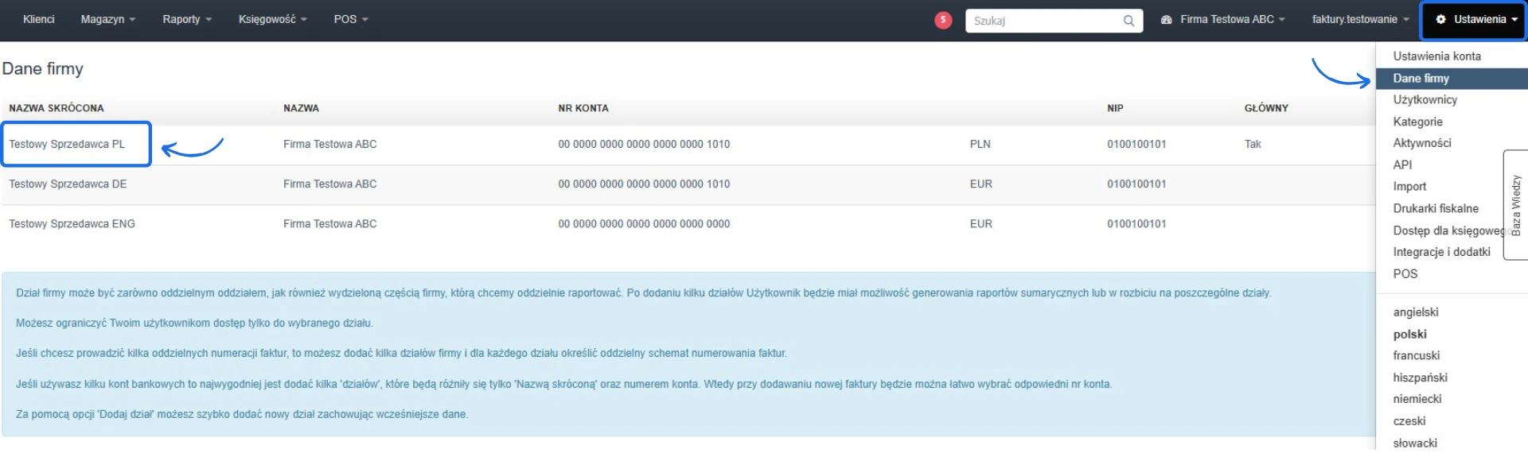Viewport: 1528px width, 453px height.
Task: Click the red notification badge icon
Action: pos(942,20)
